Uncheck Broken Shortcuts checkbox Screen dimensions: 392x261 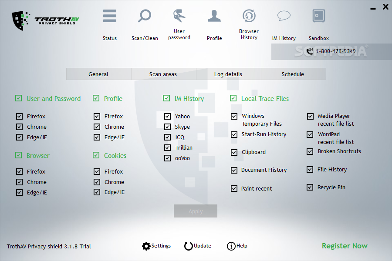click(x=310, y=151)
